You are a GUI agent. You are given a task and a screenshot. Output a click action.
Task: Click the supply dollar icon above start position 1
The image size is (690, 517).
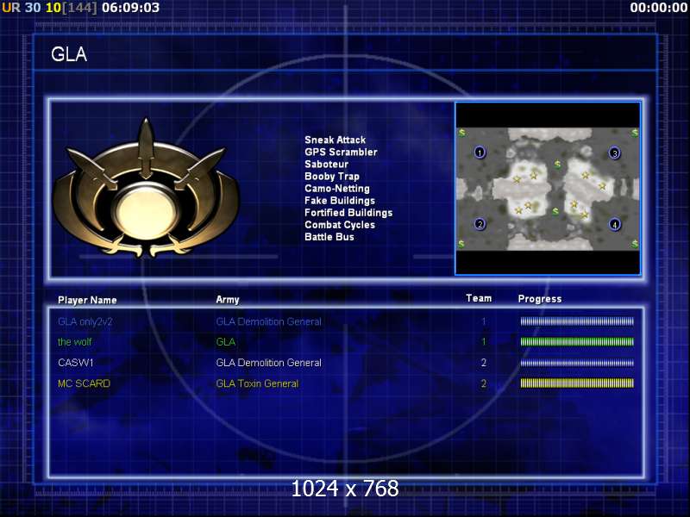461,133
